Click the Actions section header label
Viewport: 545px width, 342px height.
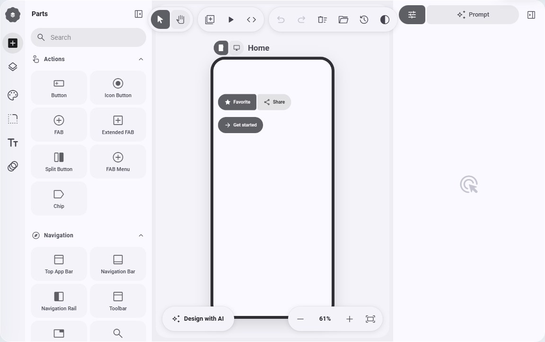tap(54, 59)
